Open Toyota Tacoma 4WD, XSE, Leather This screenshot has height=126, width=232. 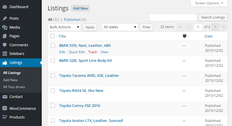click(89, 76)
